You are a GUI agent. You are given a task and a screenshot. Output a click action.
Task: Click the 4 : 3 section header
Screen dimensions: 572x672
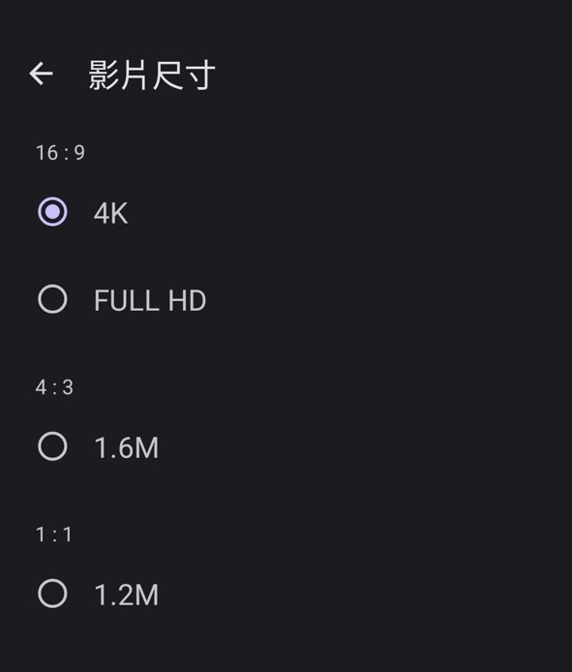[54, 387]
